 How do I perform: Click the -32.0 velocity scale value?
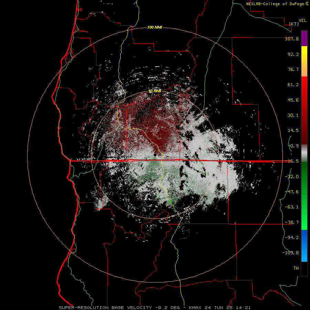(x=292, y=177)
